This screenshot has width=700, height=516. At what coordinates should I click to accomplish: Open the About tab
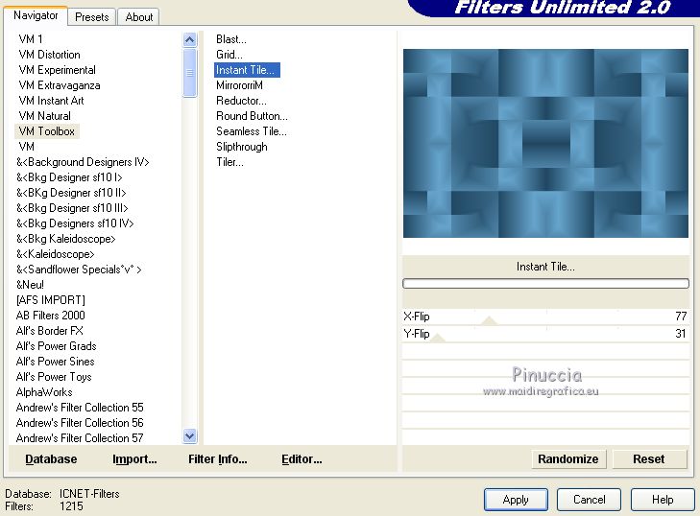click(x=139, y=17)
